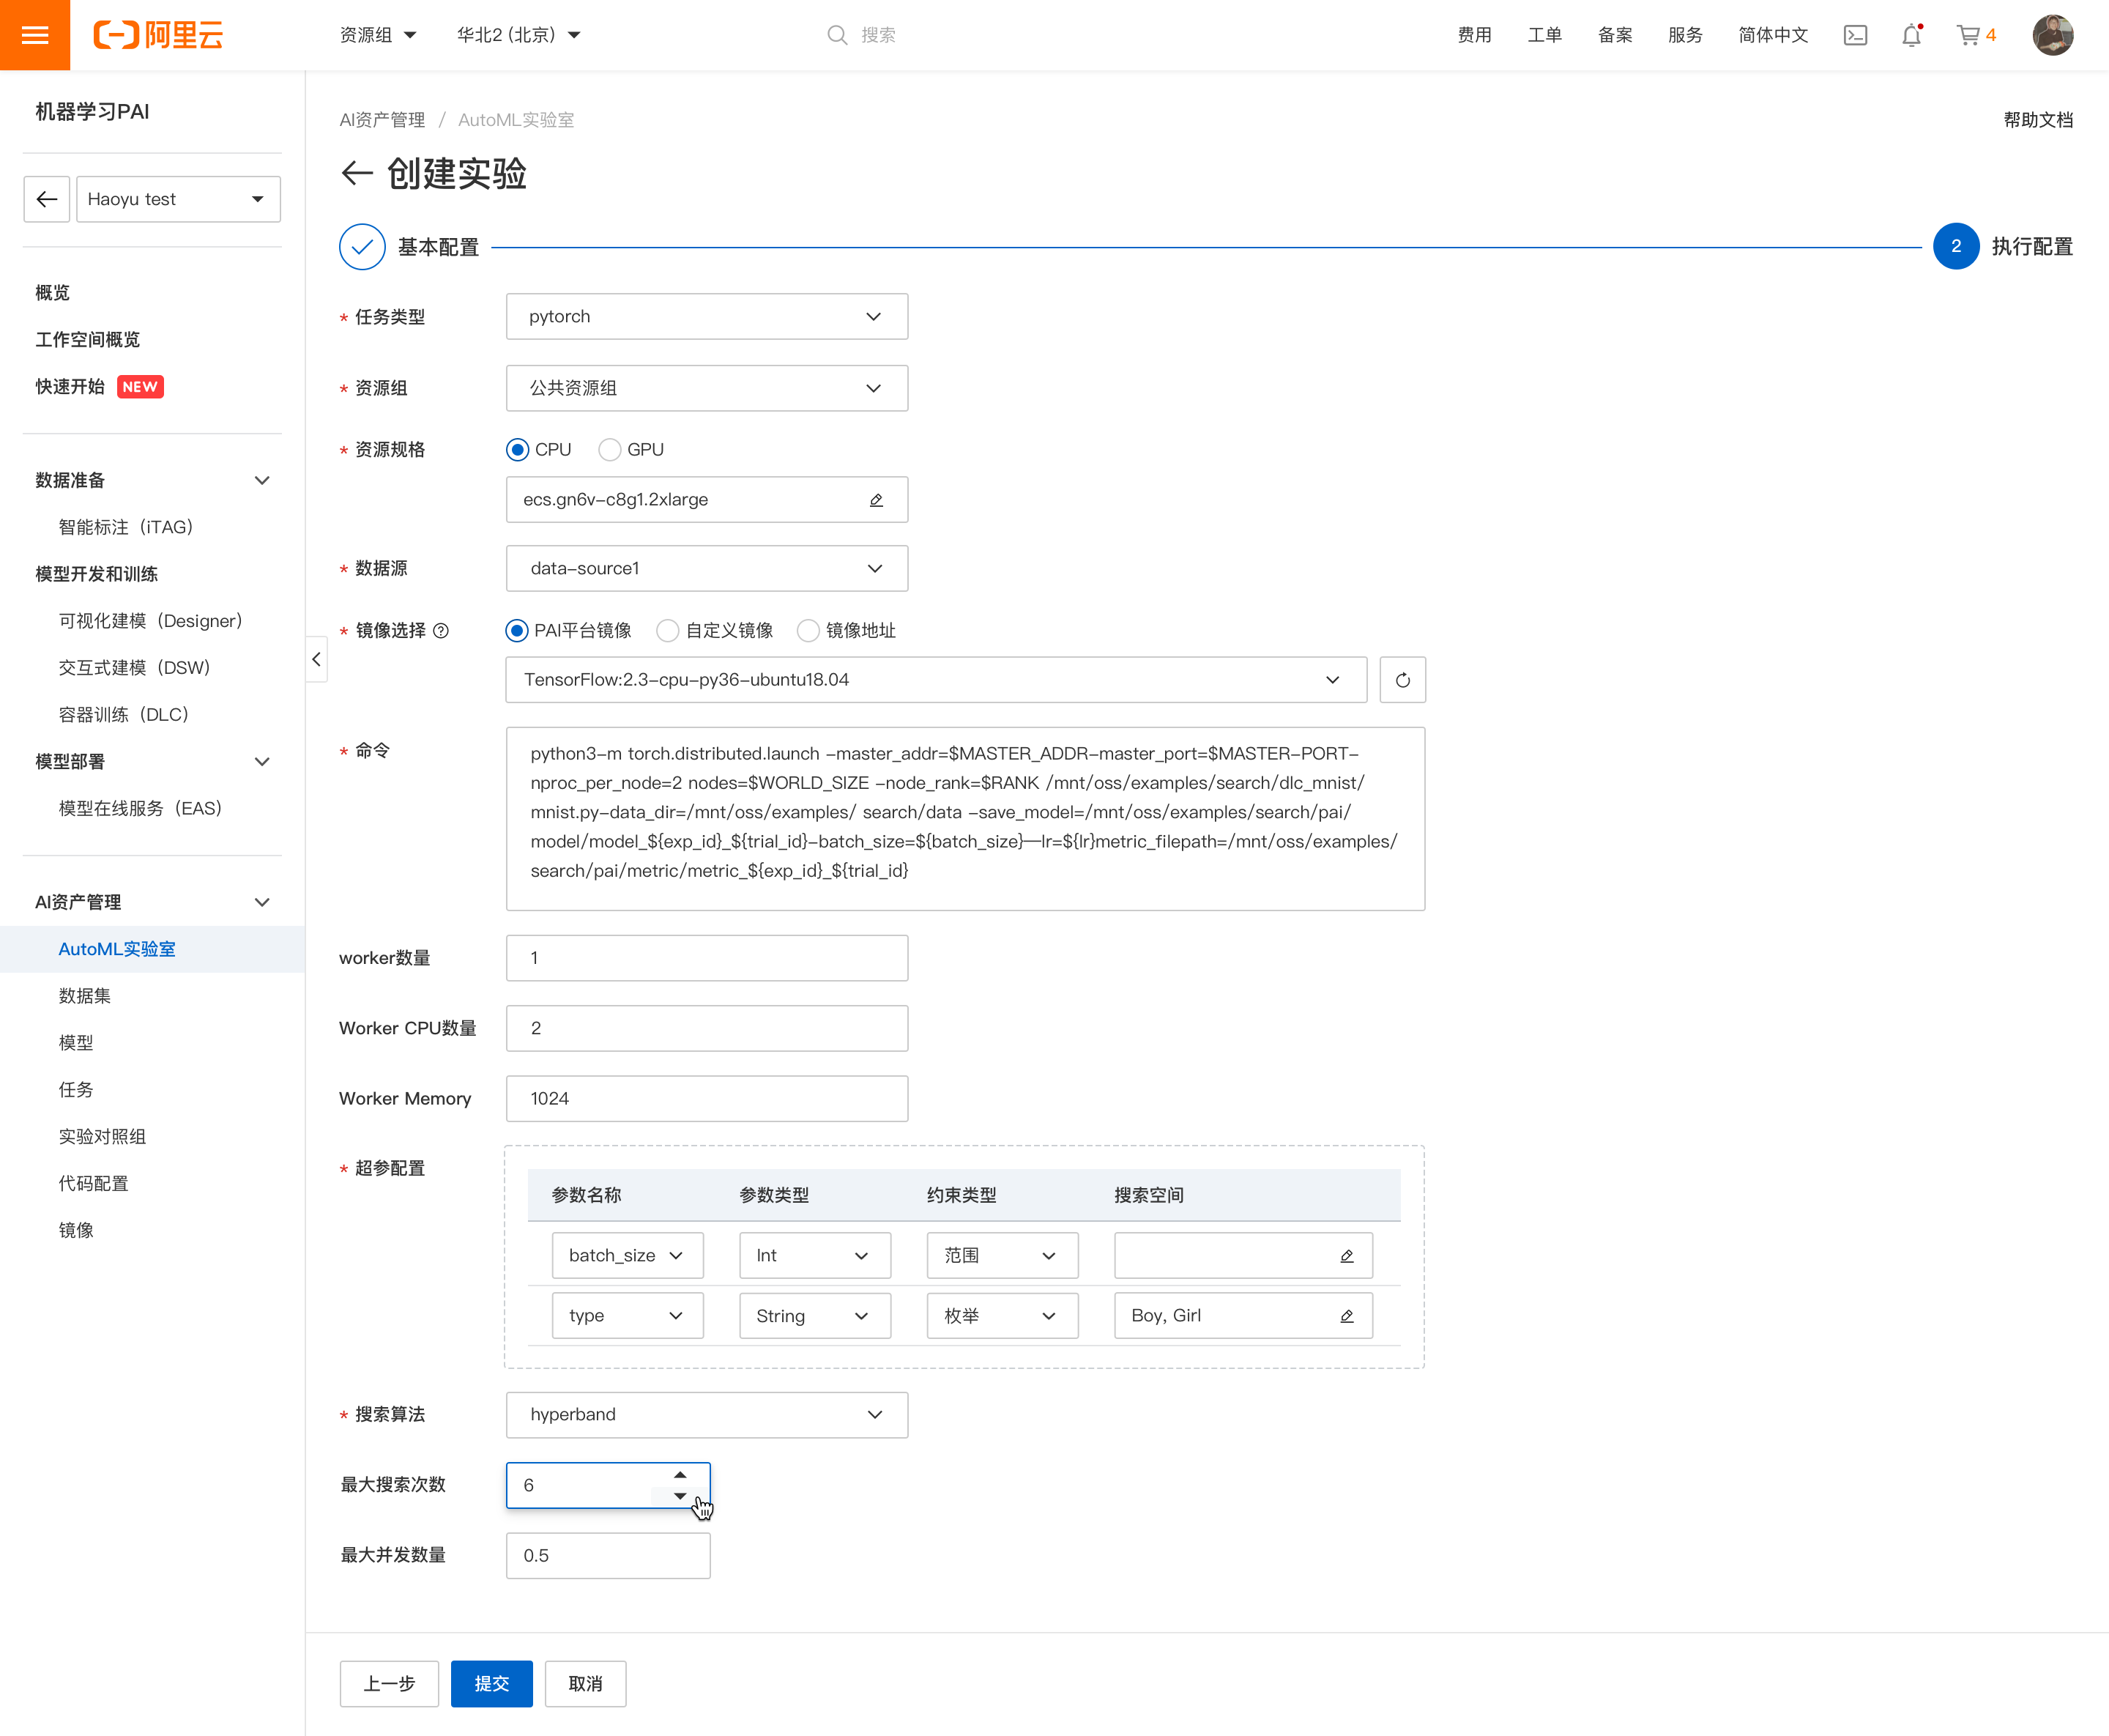
Task: Select 自定义镜像 image option
Action: pyautogui.click(x=668, y=631)
